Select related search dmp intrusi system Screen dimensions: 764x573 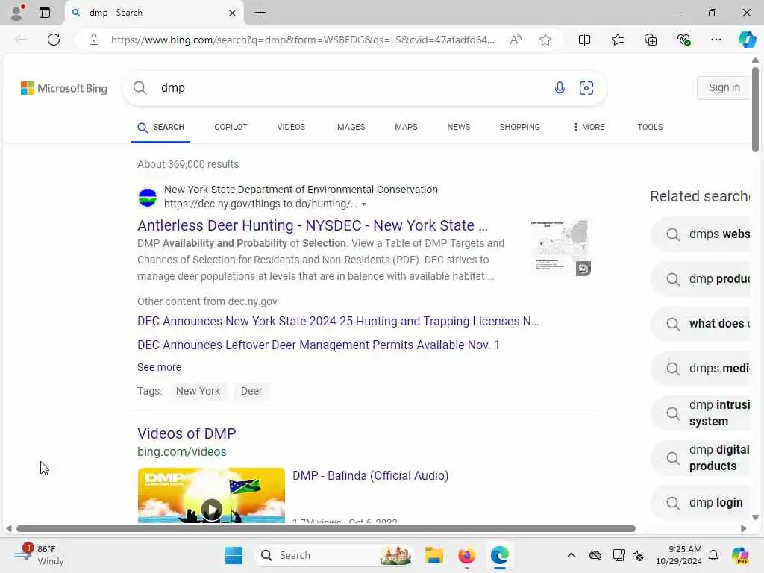click(701, 413)
